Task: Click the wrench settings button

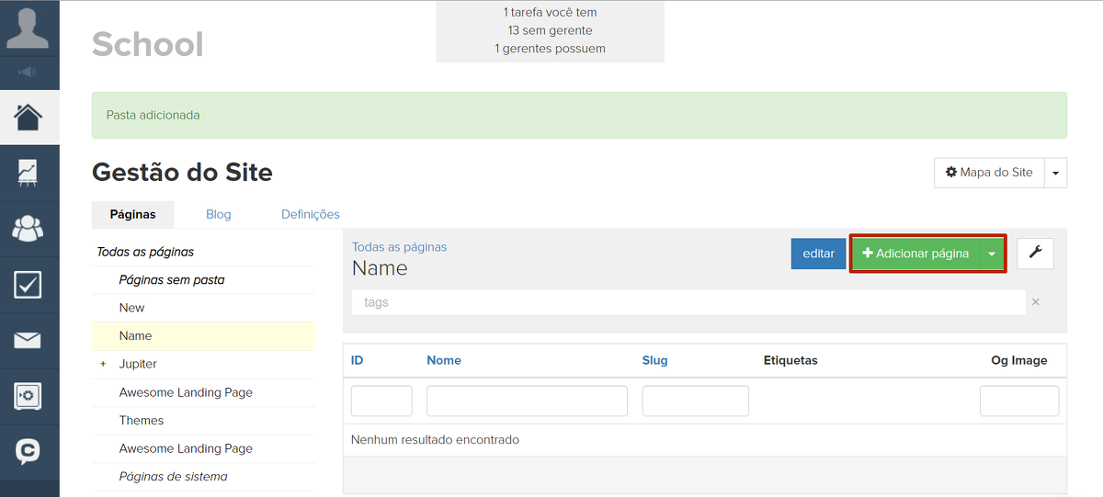Action: coord(1035,254)
